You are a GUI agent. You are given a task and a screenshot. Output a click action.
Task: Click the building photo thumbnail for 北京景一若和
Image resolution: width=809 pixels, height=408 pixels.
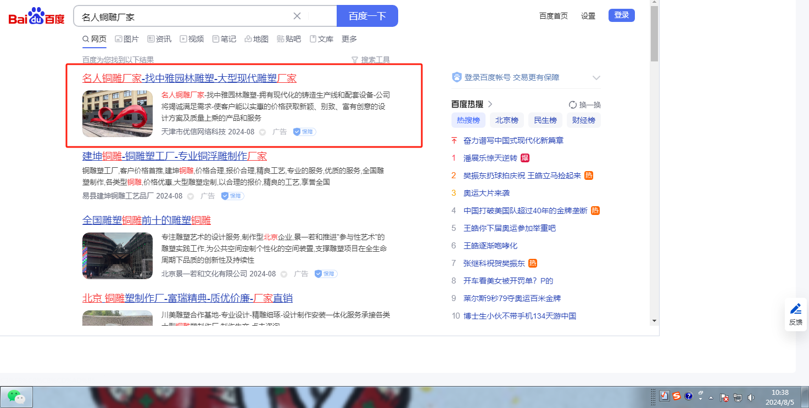pyautogui.click(x=118, y=256)
